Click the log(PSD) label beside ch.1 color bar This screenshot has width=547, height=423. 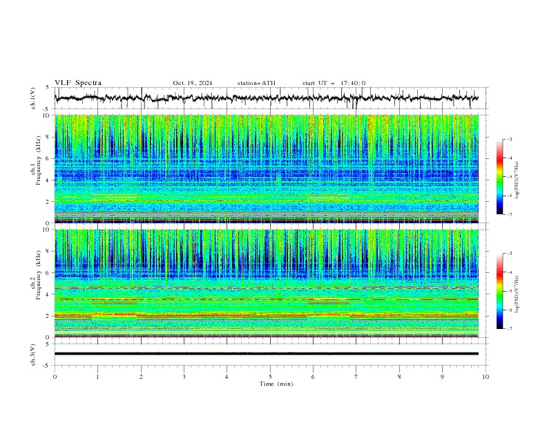pyautogui.click(x=517, y=180)
